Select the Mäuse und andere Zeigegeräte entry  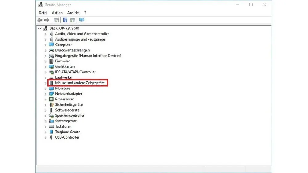click(80, 83)
